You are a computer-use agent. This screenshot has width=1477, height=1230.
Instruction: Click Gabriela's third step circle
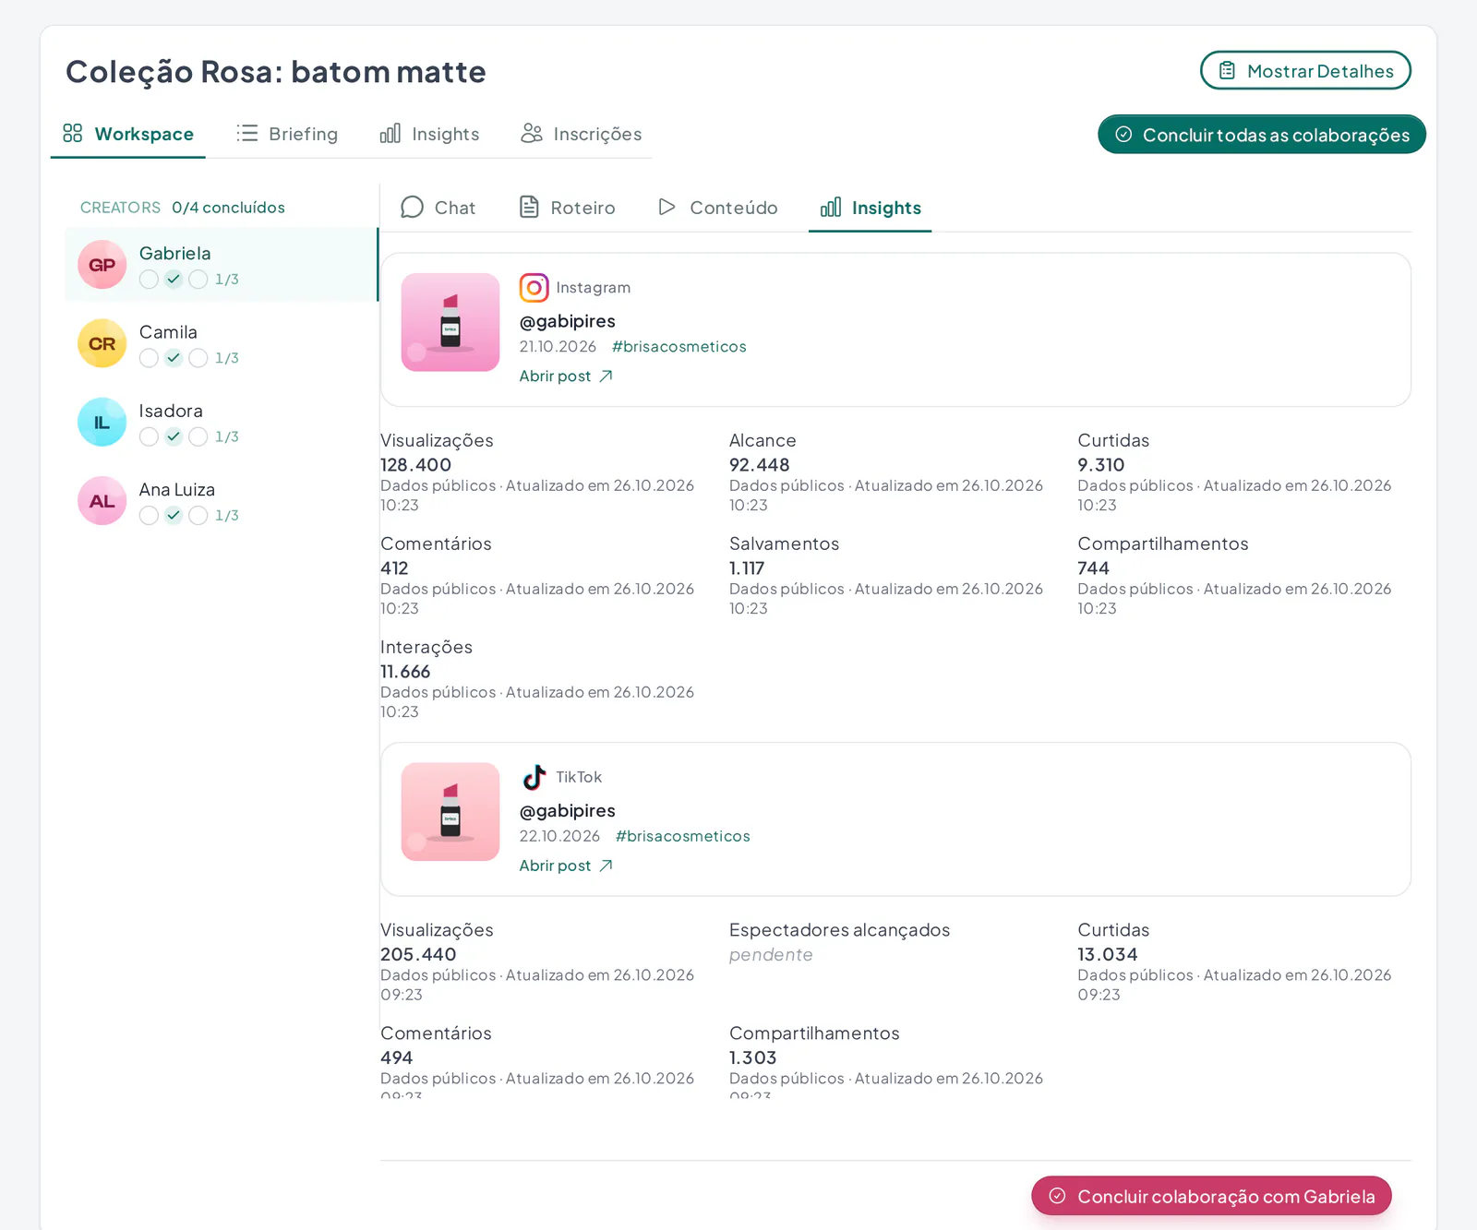point(198,280)
